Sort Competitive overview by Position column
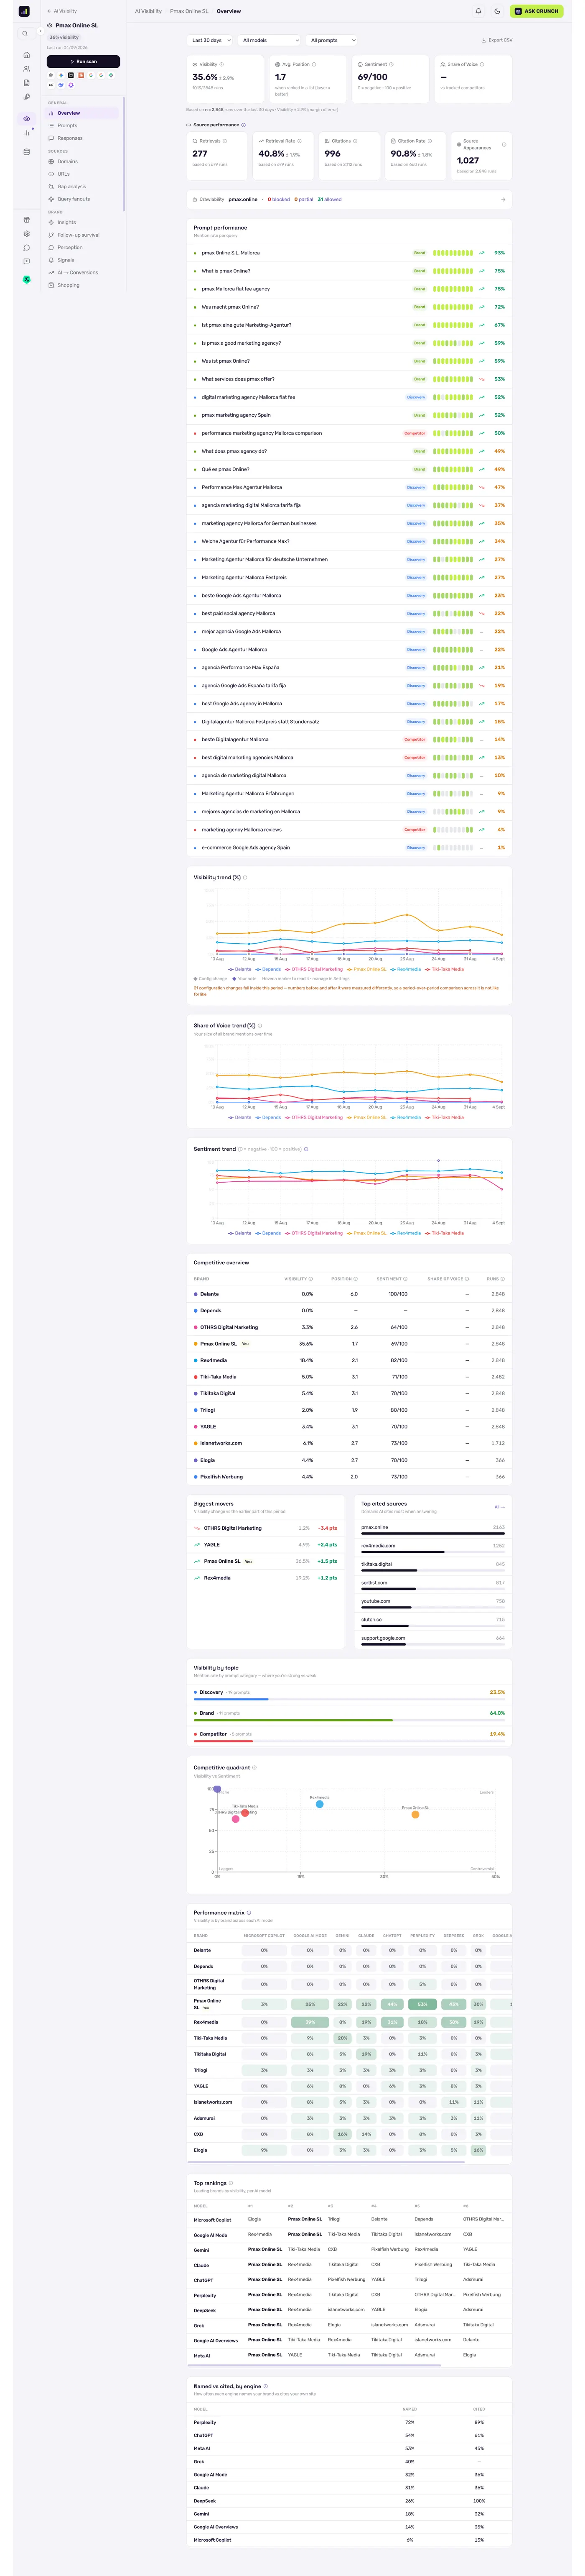The image size is (585, 2576). (344, 1278)
